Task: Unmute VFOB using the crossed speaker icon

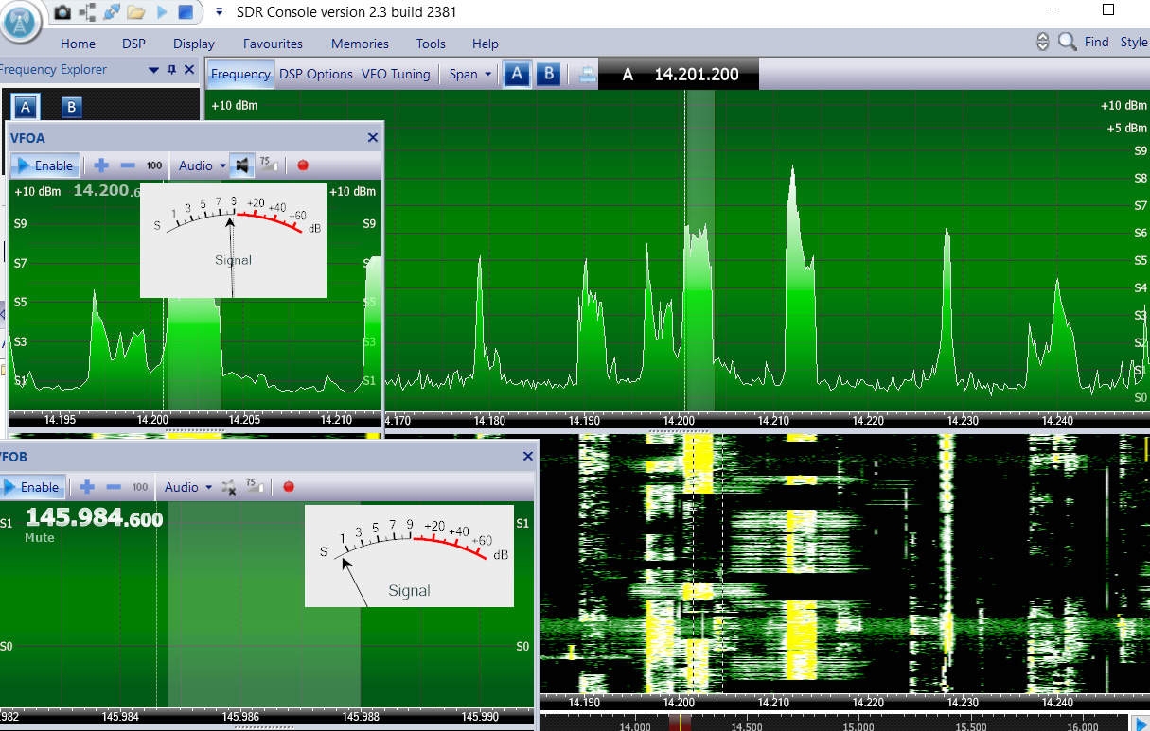Action: (x=228, y=487)
